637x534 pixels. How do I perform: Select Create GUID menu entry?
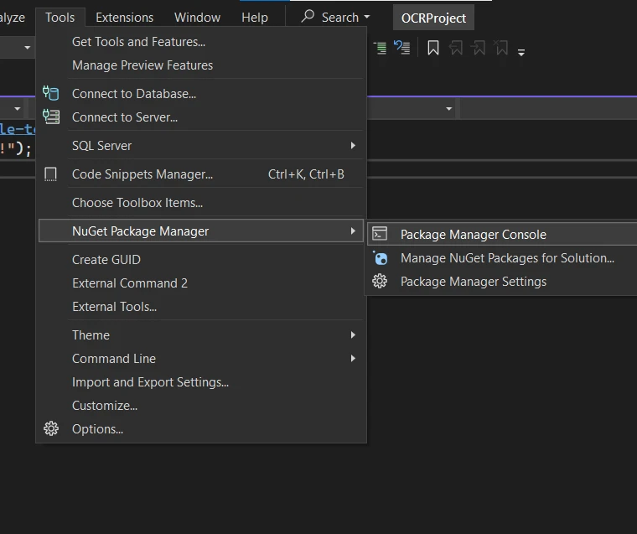(106, 260)
